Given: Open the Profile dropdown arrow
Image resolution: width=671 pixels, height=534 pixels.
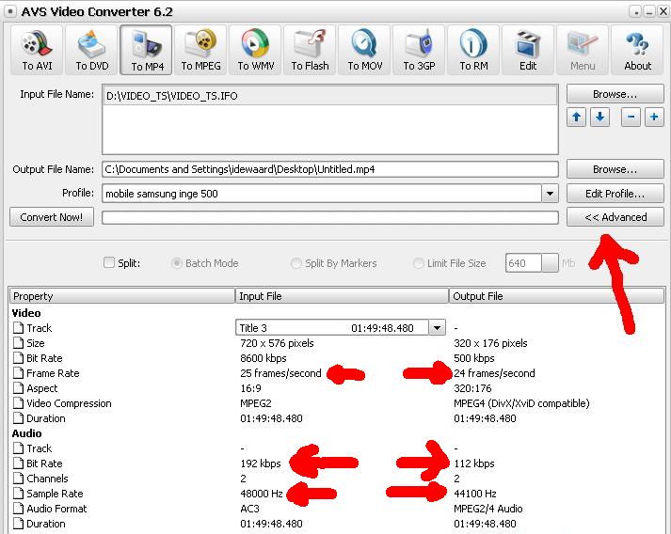Looking at the screenshot, I should (550, 194).
